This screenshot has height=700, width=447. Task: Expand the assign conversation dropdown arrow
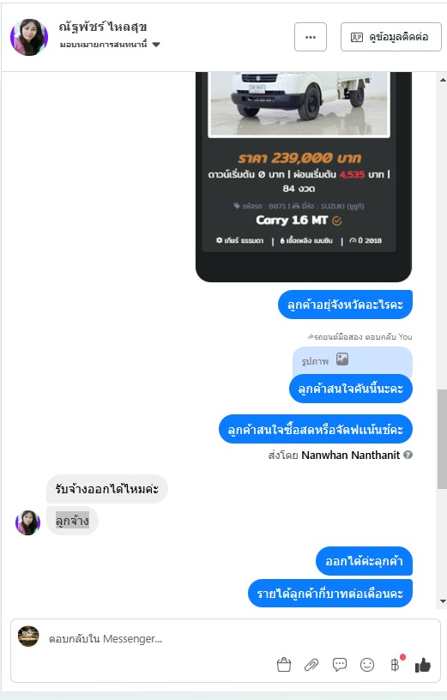point(156,45)
